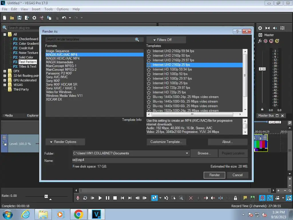Select the Envelope Edit tool
Viewport: 293px width, 220px height.
tap(166, 198)
